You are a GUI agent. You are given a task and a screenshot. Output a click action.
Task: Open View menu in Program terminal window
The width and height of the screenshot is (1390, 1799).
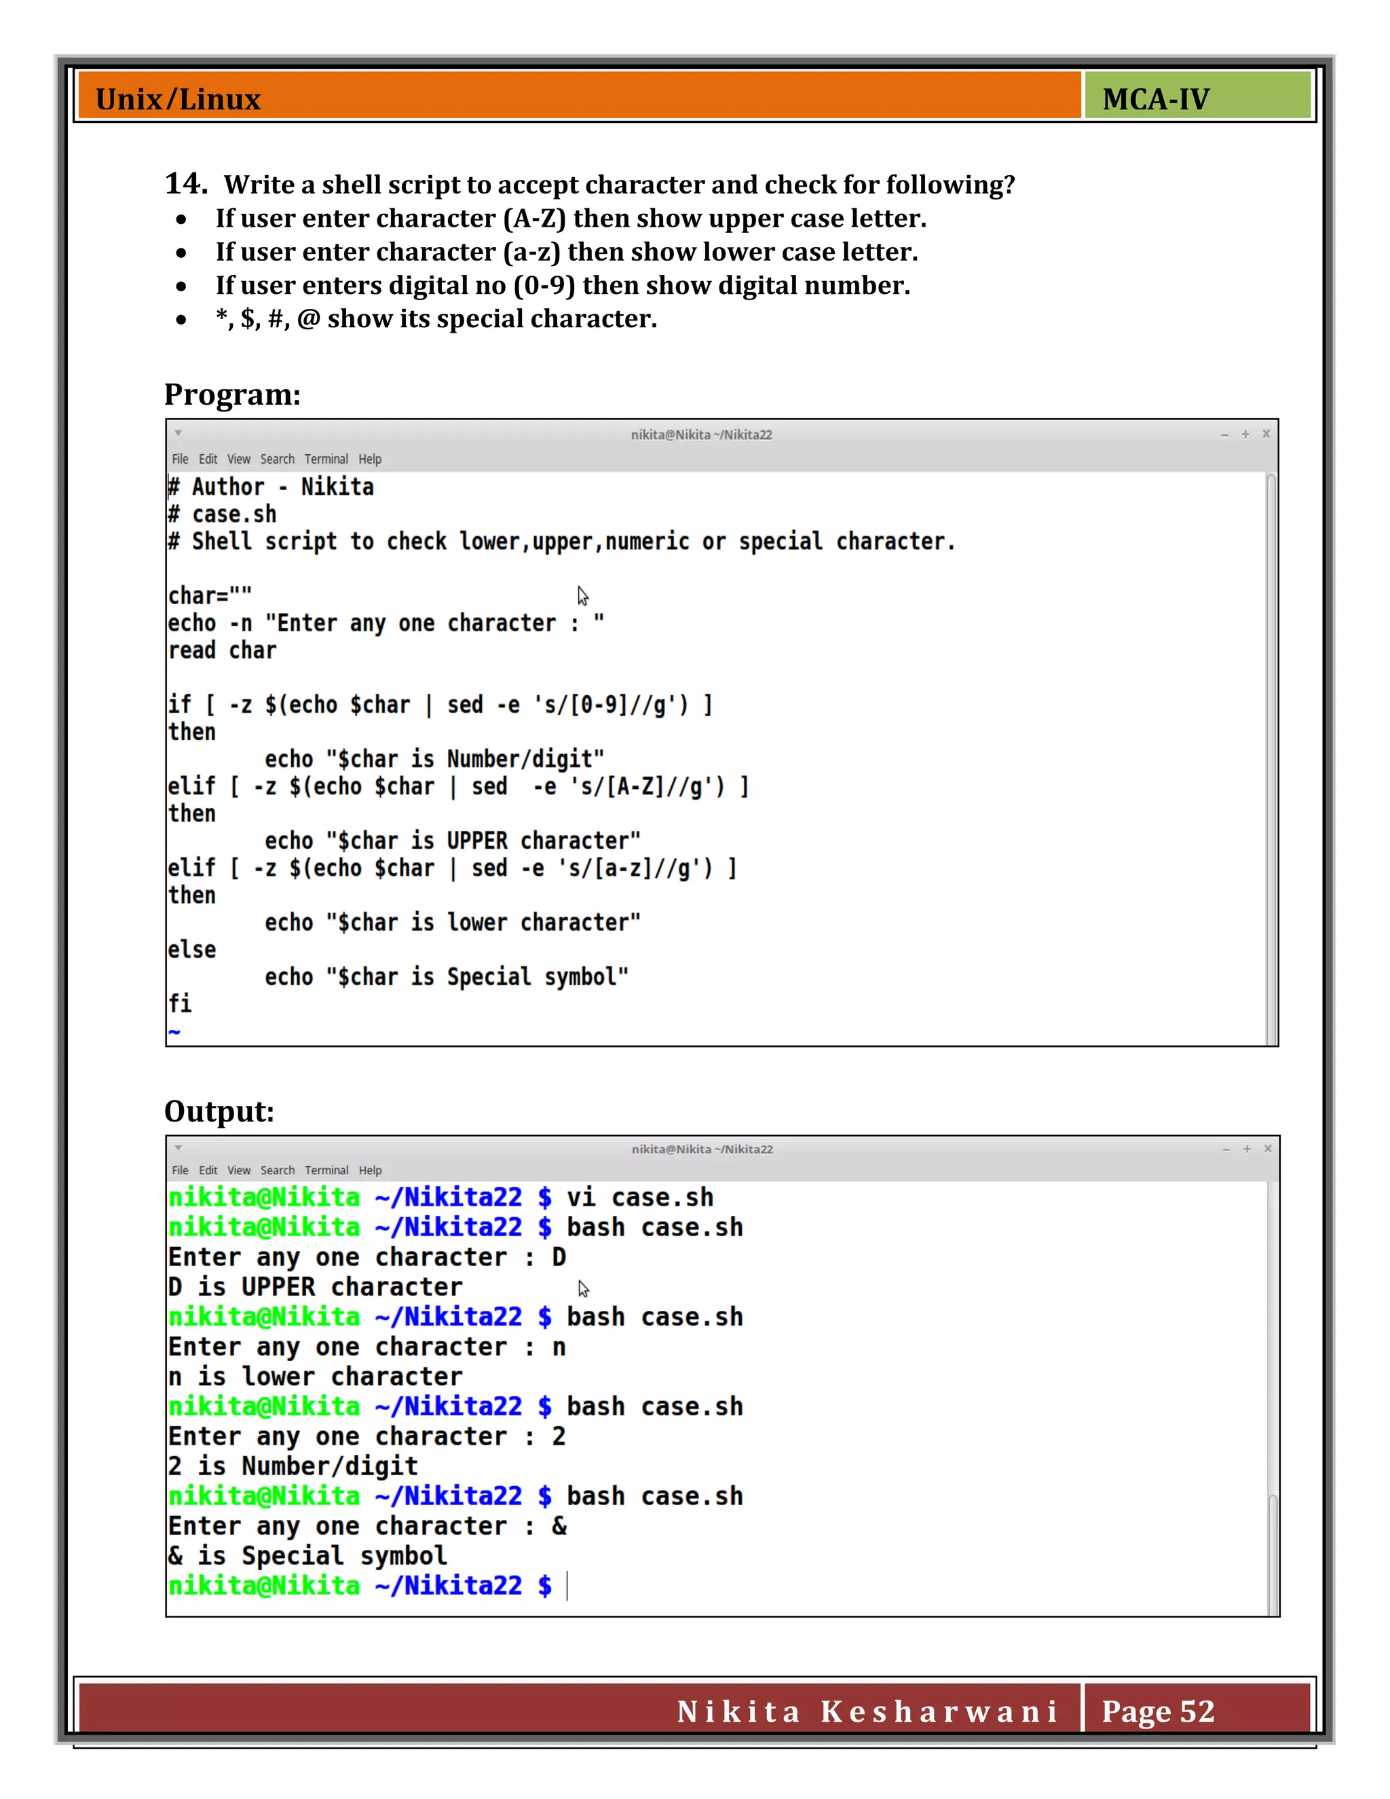click(239, 459)
